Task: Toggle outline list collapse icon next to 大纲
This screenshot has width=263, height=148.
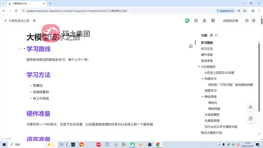Action: point(217,35)
